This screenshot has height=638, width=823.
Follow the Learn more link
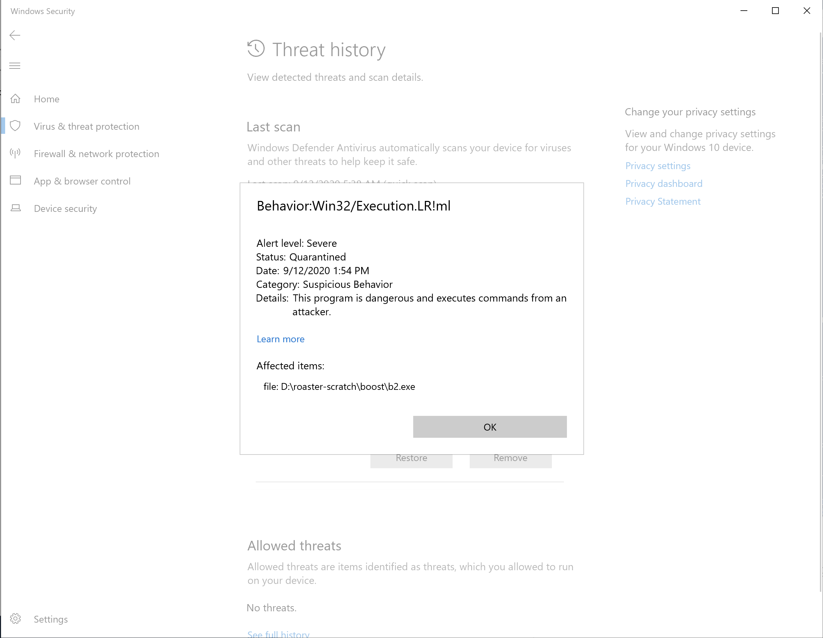tap(281, 339)
